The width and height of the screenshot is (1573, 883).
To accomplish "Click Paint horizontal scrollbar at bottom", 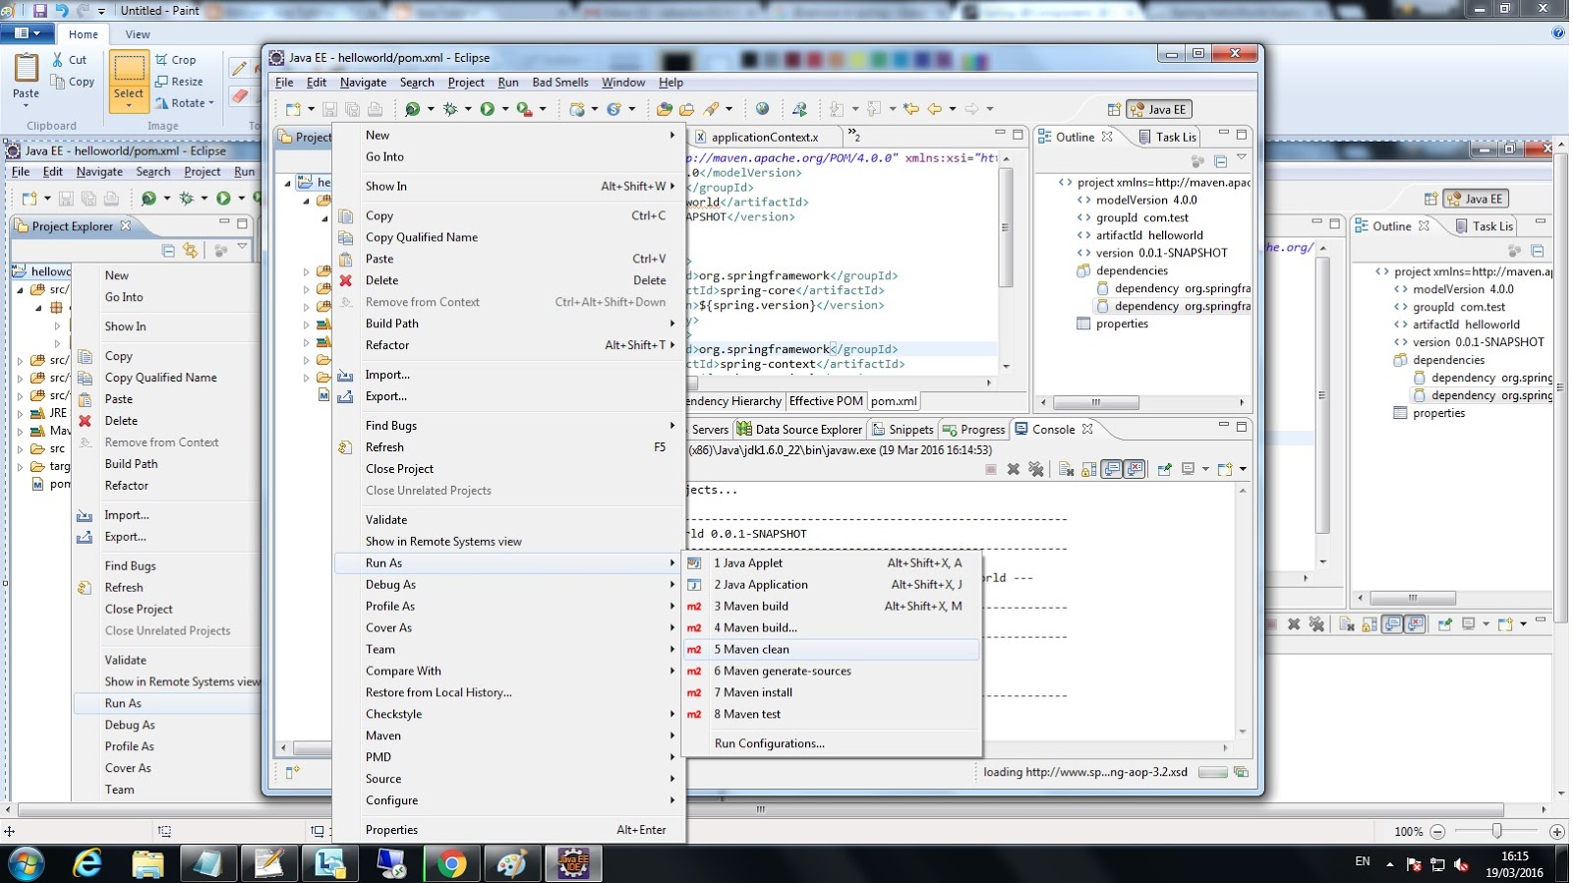I will 760,810.
